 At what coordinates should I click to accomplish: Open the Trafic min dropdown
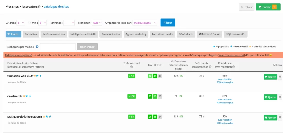tap(97, 23)
